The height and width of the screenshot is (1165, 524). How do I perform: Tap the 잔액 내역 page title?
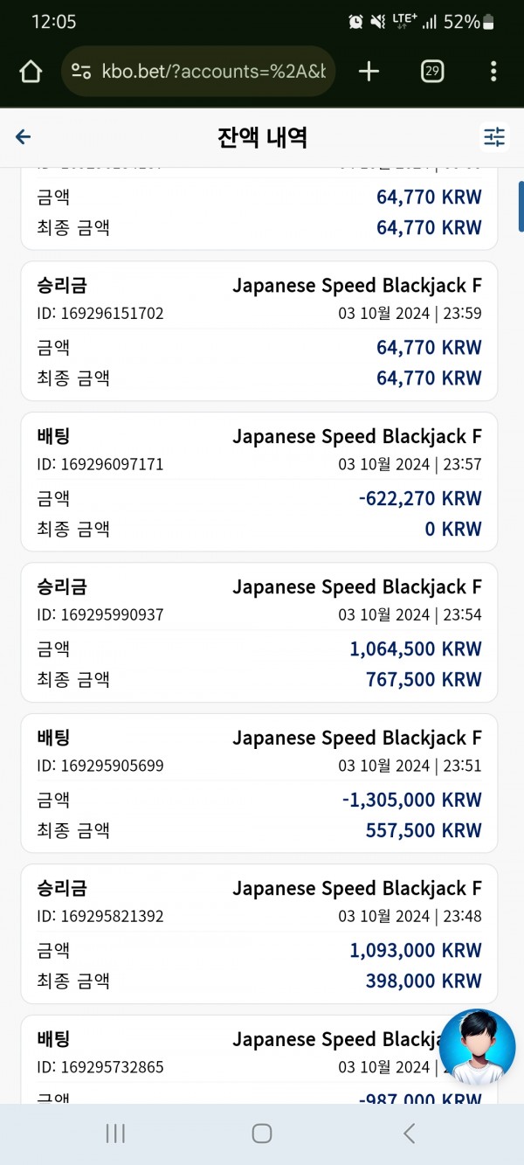[262, 137]
